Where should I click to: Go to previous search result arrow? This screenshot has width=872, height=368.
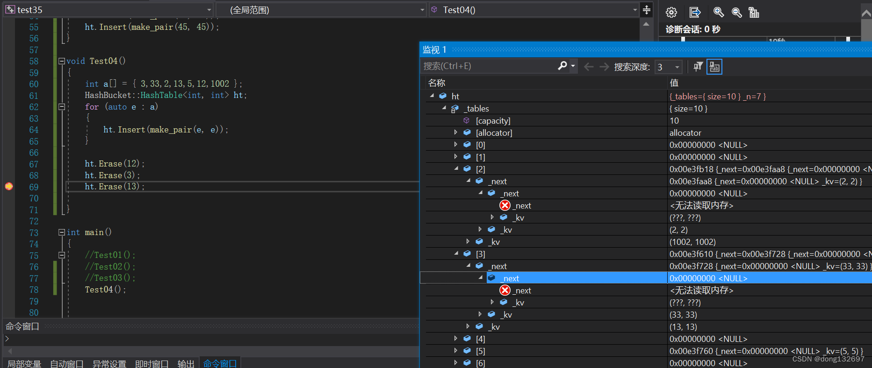(x=589, y=67)
